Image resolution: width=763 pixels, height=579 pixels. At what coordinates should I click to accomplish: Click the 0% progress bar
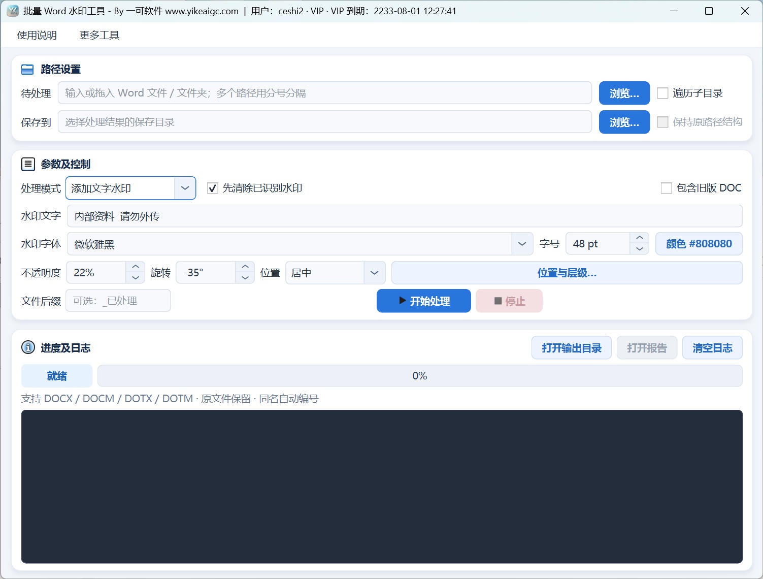coord(420,376)
